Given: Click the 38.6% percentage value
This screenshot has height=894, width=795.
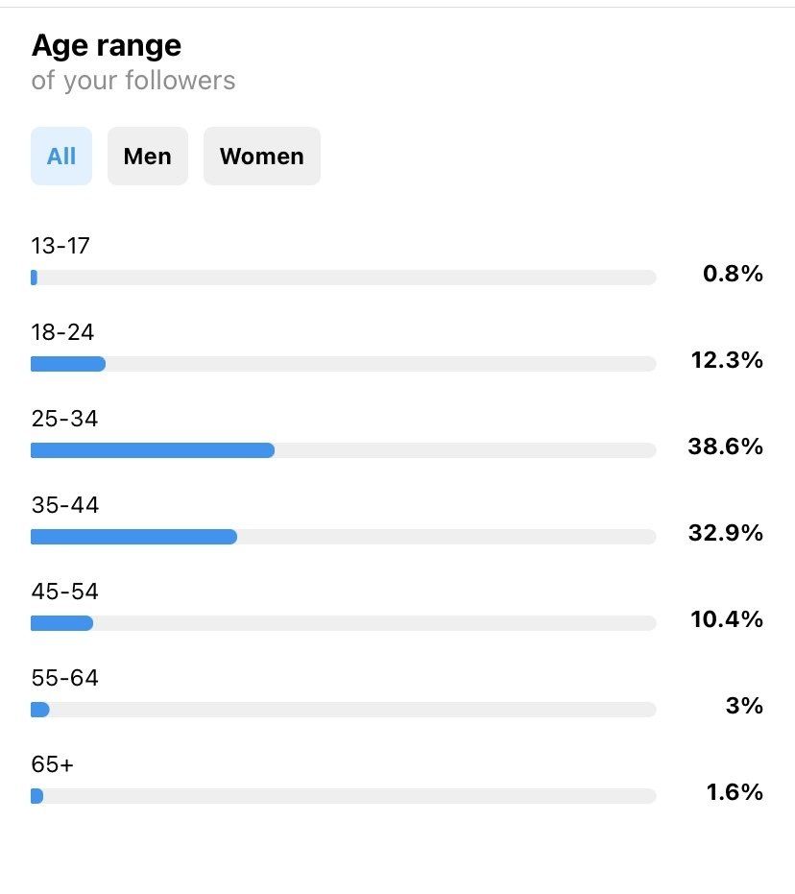Looking at the screenshot, I should (x=725, y=447).
